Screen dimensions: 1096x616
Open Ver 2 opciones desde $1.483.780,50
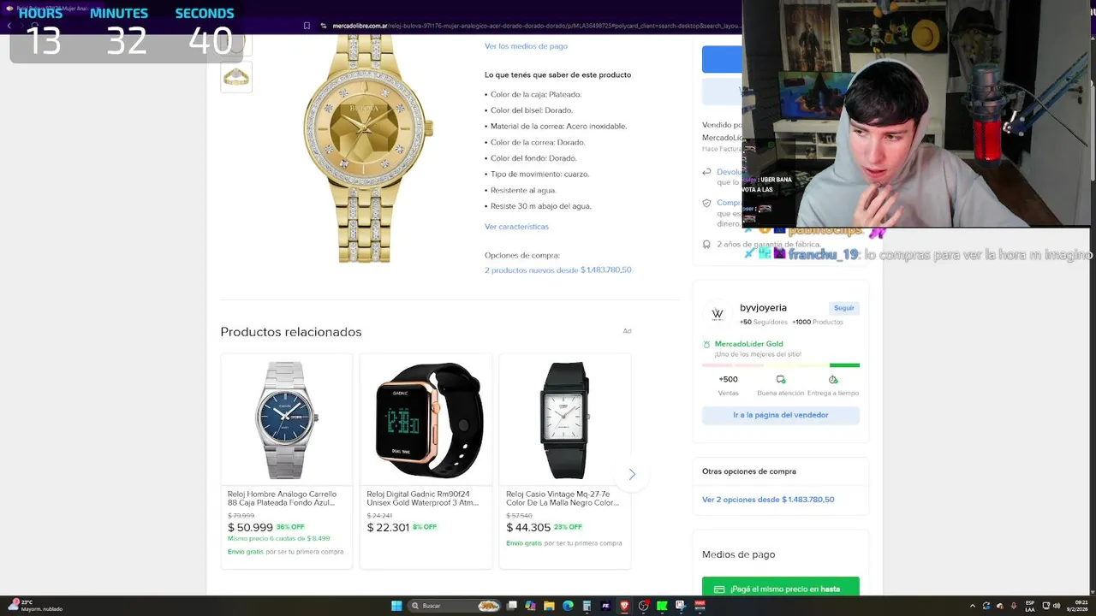click(x=768, y=500)
